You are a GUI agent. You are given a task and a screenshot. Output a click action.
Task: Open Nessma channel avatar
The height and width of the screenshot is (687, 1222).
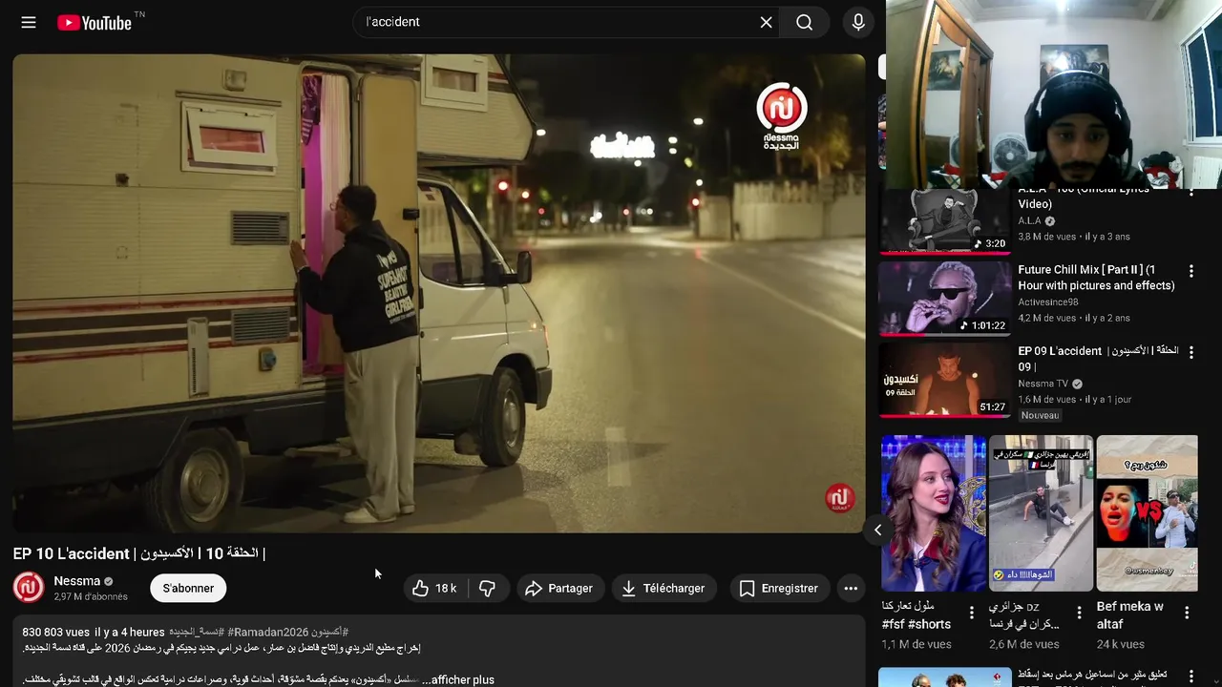[x=29, y=588]
